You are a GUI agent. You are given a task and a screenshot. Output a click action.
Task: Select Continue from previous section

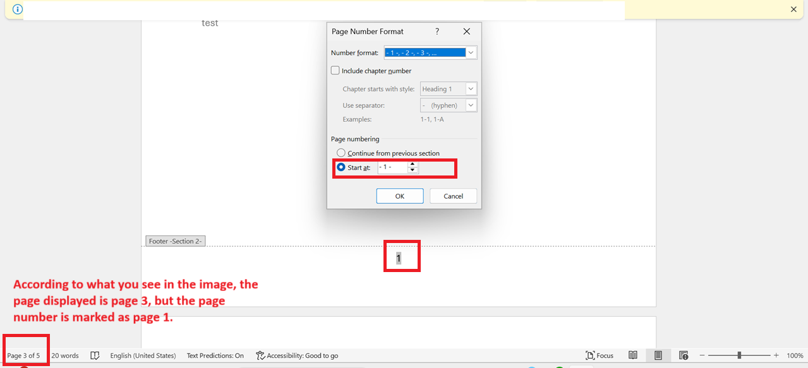[341, 152]
